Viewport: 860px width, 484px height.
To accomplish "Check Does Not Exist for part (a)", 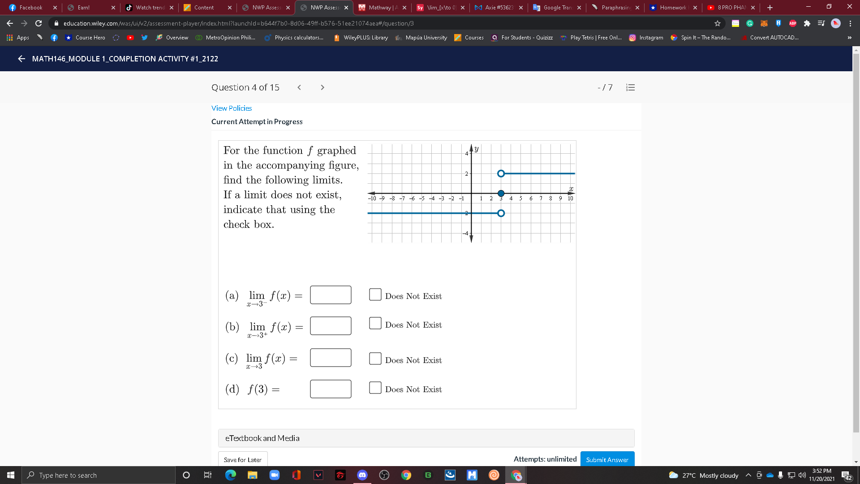I will (x=375, y=294).
